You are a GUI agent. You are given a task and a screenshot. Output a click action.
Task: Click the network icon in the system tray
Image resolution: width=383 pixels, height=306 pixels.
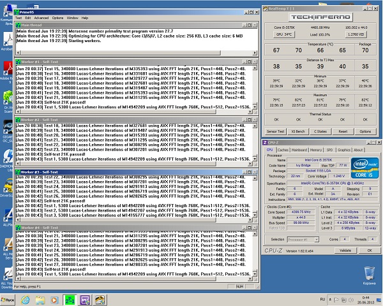(x=343, y=300)
